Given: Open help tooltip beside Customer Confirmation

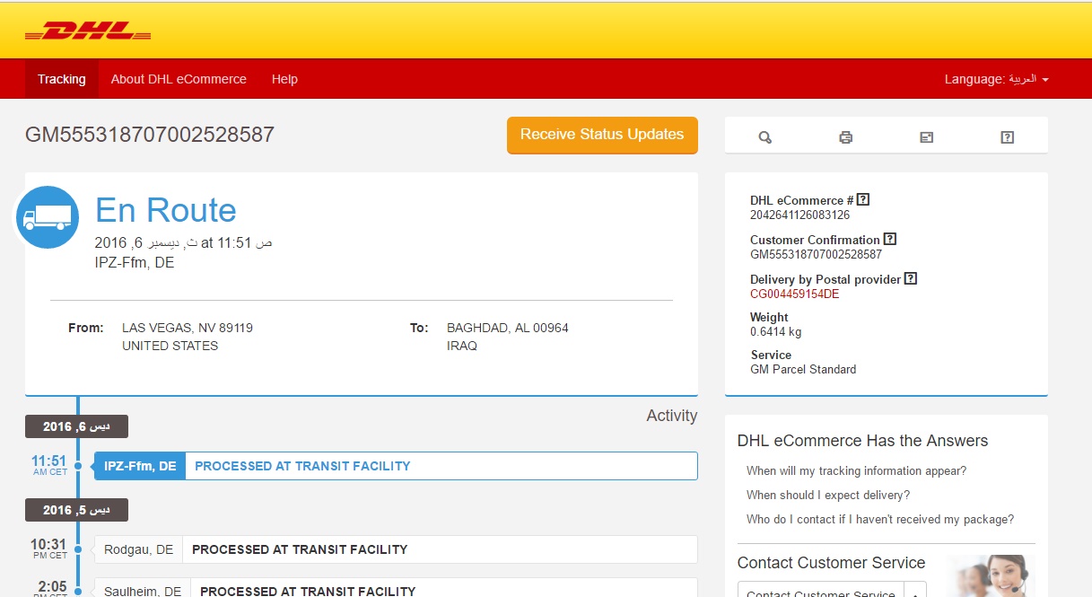Looking at the screenshot, I should click(x=890, y=240).
